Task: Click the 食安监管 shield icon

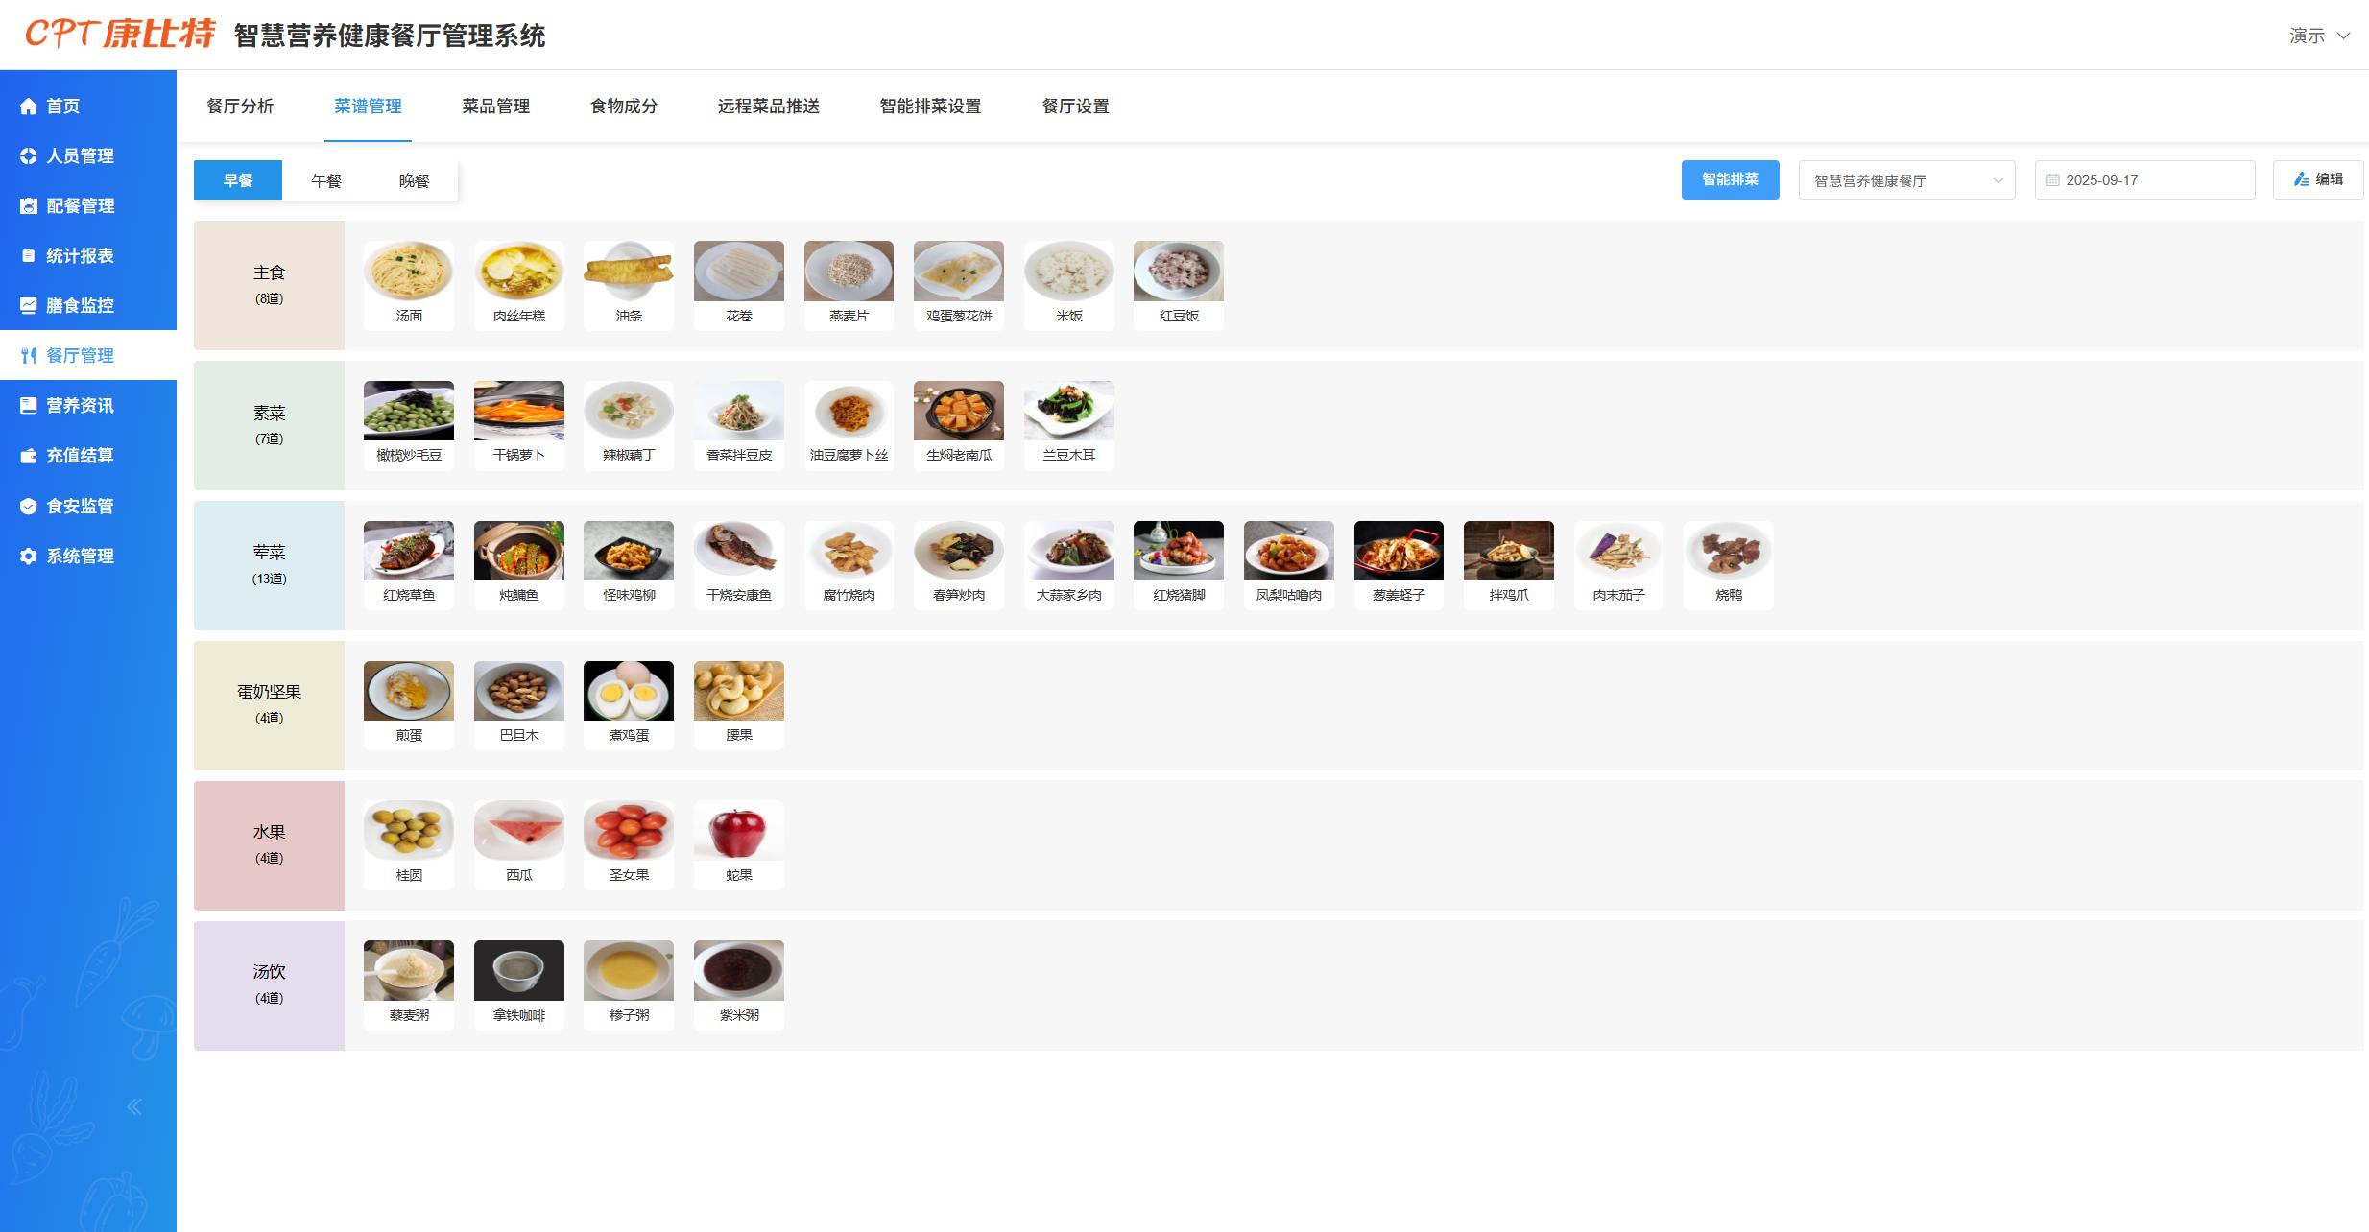Action: [x=29, y=507]
